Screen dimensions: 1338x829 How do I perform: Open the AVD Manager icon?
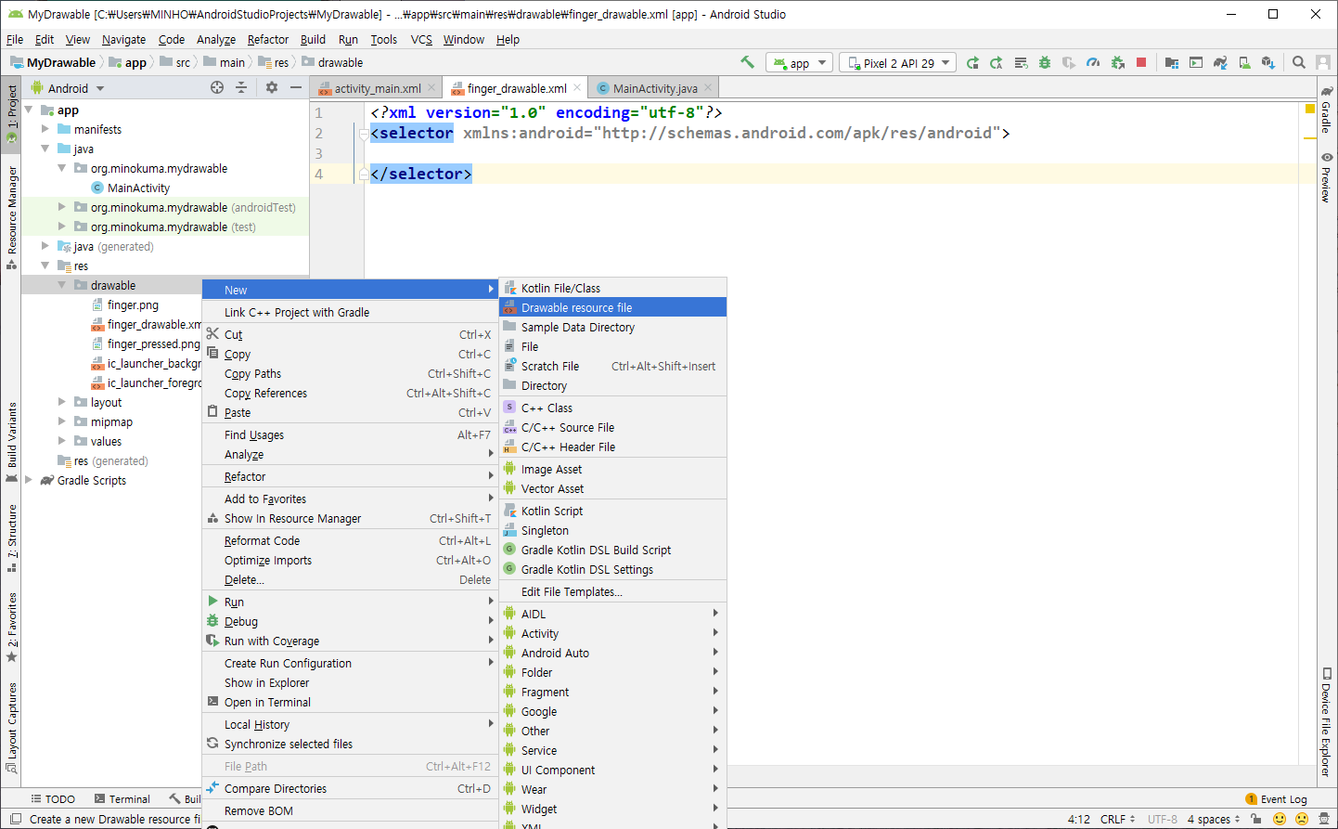1244,63
